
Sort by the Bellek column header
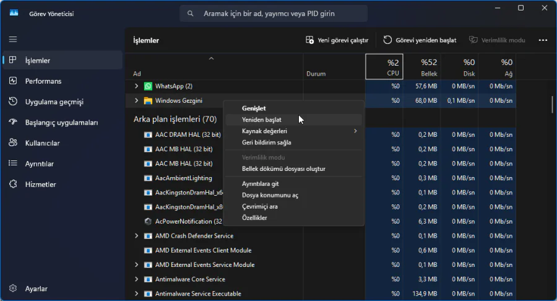click(x=421, y=66)
